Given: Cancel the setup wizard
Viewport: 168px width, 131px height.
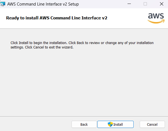Looking at the screenshot, I should coord(152,124).
